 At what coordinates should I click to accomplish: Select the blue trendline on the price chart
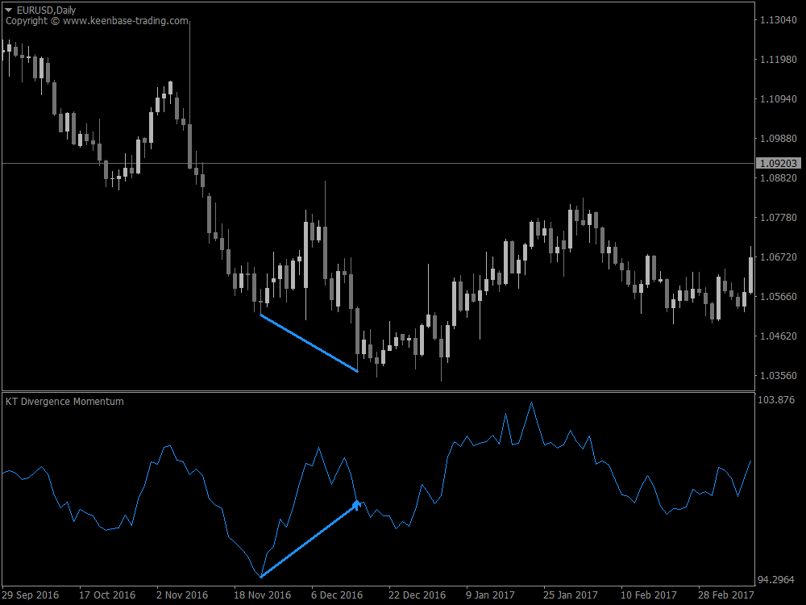tap(309, 341)
